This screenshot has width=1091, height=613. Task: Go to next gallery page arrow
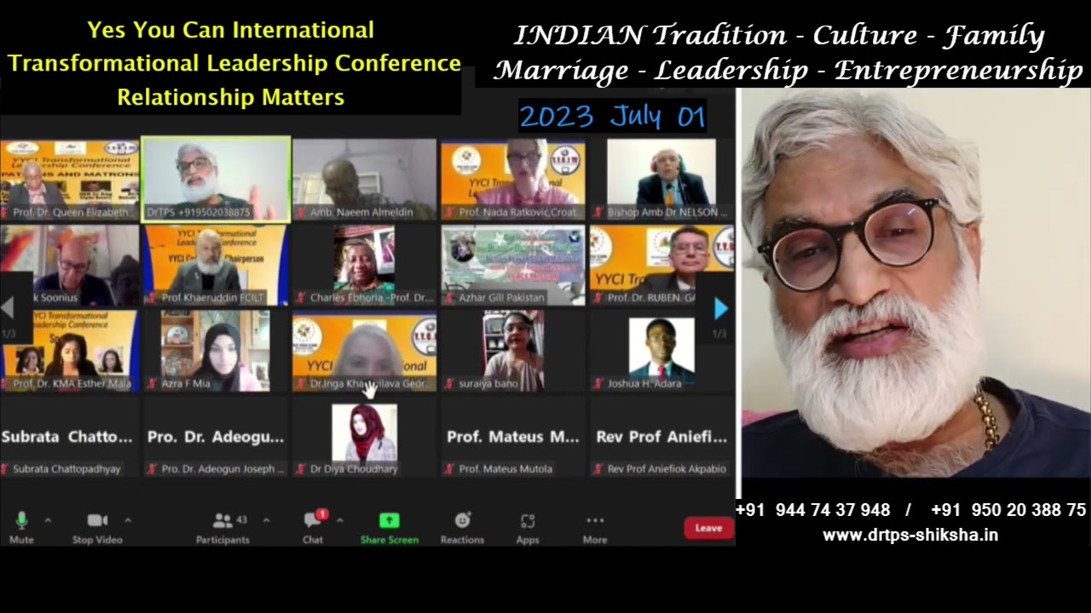[720, 308]
